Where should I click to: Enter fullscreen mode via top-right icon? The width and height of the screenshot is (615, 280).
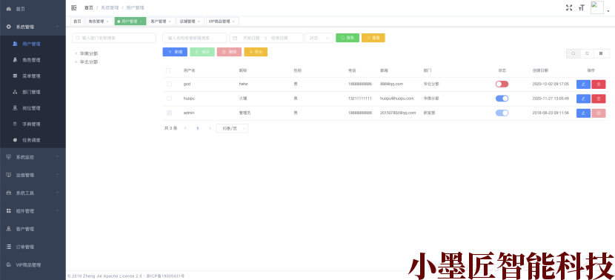point(569,7)
